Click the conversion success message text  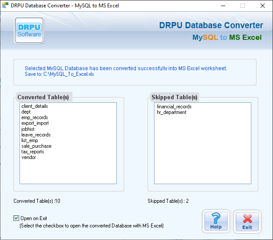pyautogui.click(x=126, y=68)
